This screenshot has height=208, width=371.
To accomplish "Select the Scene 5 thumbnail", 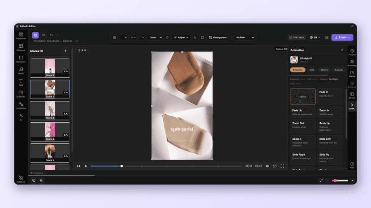I will (50, 153).
